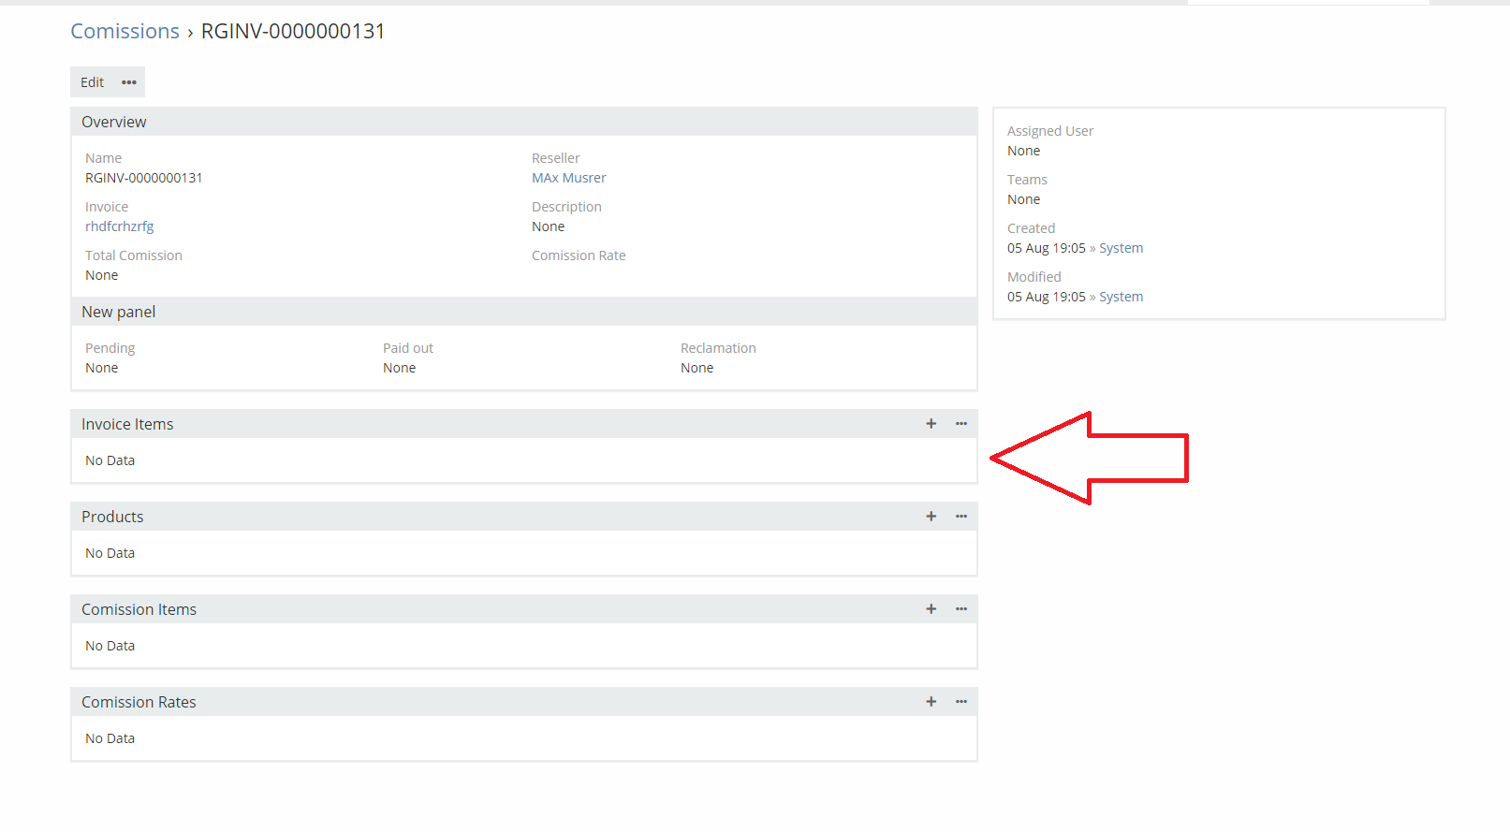This screenshot has height=832, width=1510.
Task: Open the MAx Musrer reseller link
Action: [568, 178]
